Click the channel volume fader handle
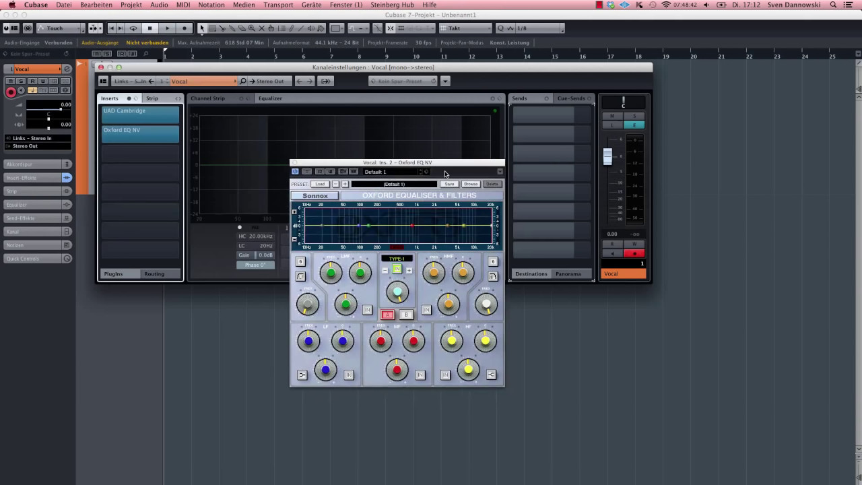862x485 pixels. pos(607,156)
